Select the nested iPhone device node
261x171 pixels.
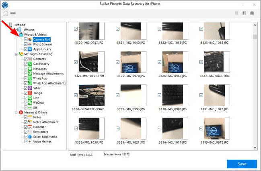click(x=29, y=30)
